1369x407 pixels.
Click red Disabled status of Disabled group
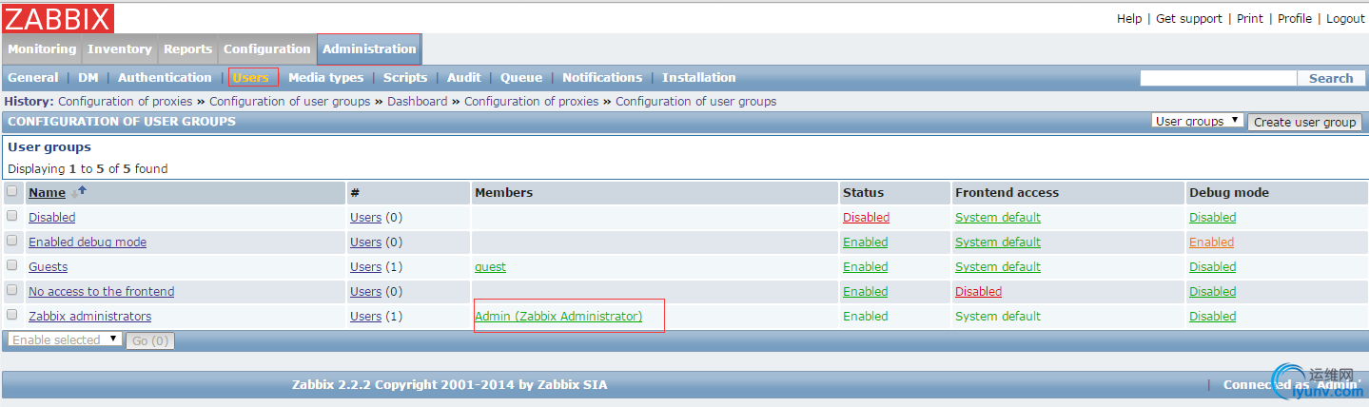coord(866,218)
